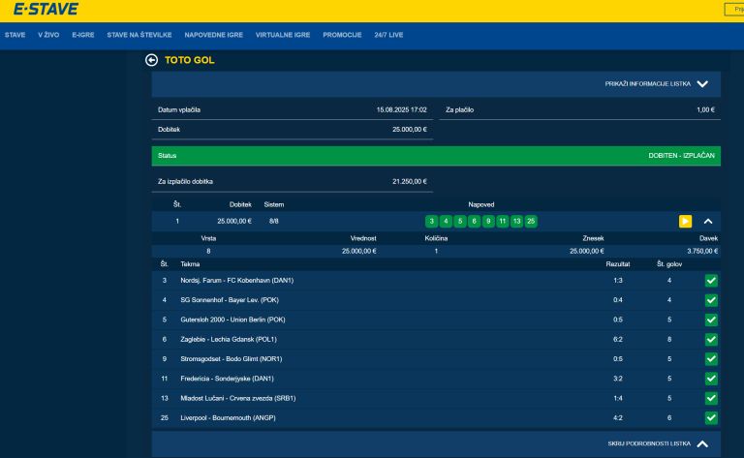Viewport: 744px width, 458px height.
Task: Open the V ŽIVO menu
Action: coord(48,35)
